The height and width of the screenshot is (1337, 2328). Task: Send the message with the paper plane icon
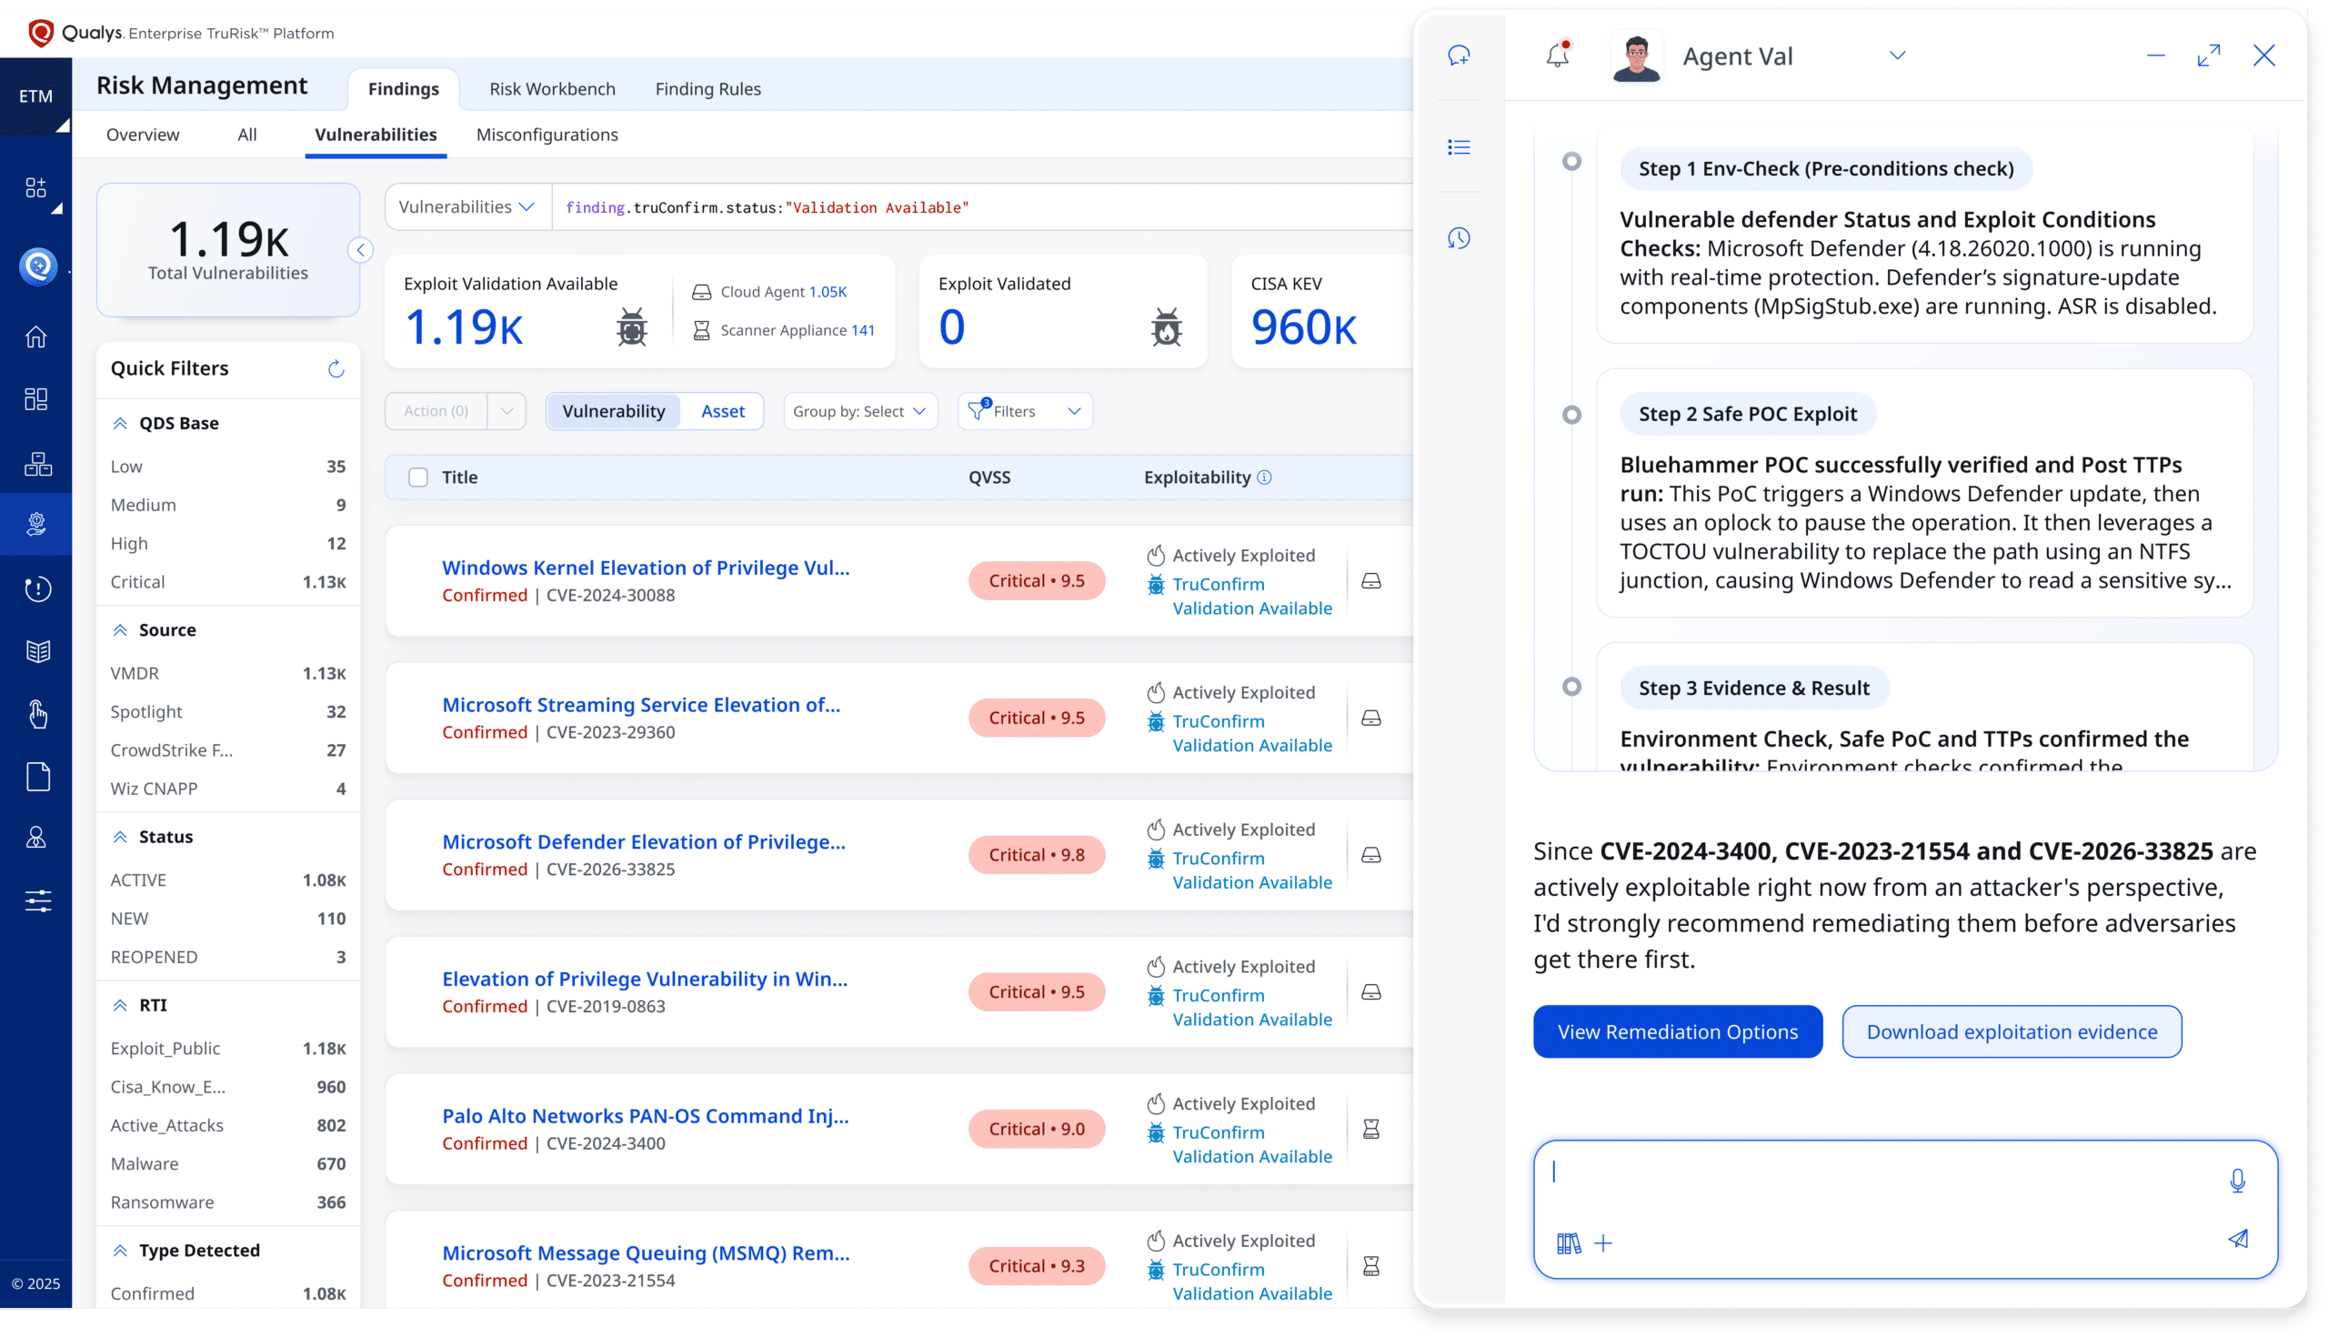[x=2238, y=1239]
